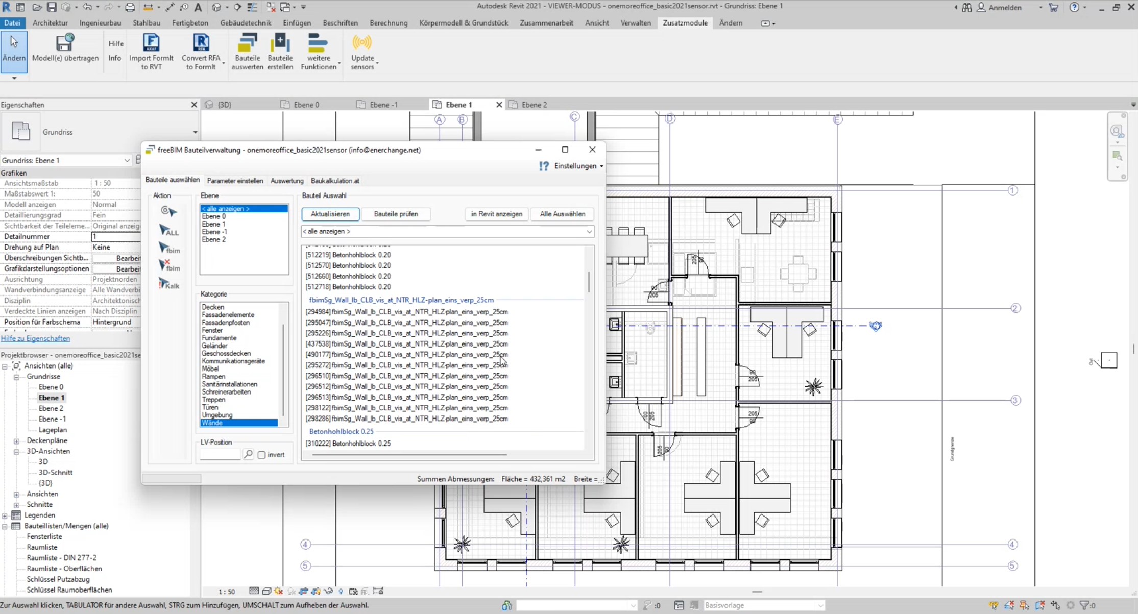Collapse the 'Grundrisse' tree node
This screenshot has height=614, width=1138.
16,377
